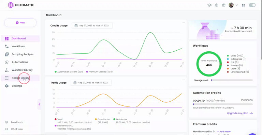
Task: Toggle Automation Credits (201) legend
Action: [x=69, y=72]
